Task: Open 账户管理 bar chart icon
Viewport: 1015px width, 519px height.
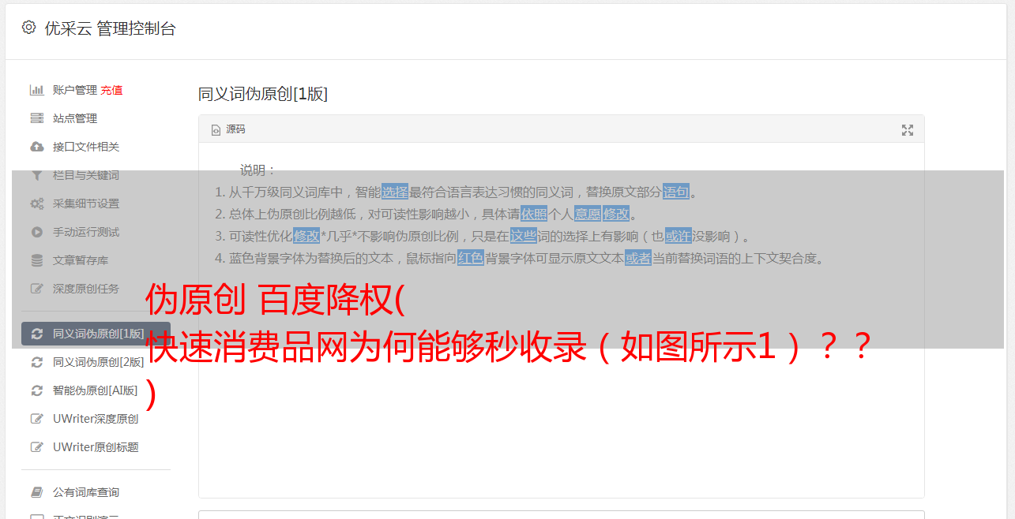Action: pos(36,90)
